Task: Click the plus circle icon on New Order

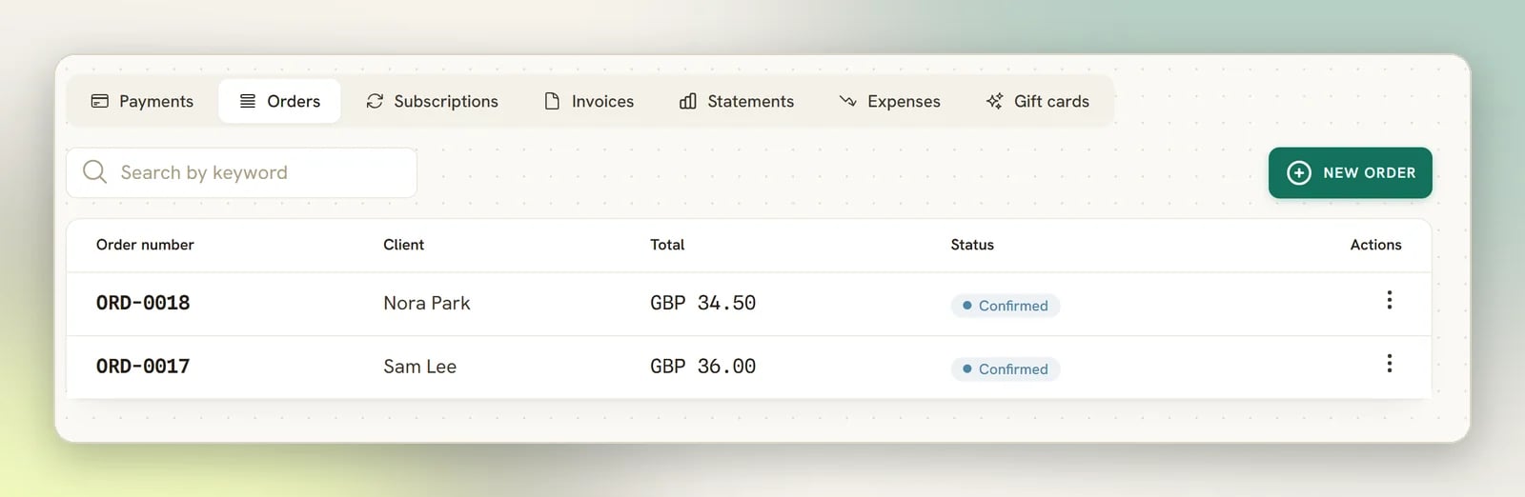Action: pyautogui.click(x=1299, y=172)
